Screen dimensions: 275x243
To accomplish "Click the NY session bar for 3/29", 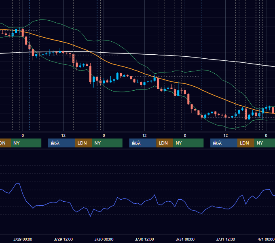I will pos(107,143).
